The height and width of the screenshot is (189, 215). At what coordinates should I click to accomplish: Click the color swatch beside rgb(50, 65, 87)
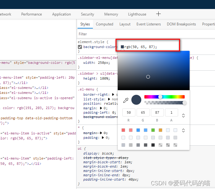[x=122, y=47]
